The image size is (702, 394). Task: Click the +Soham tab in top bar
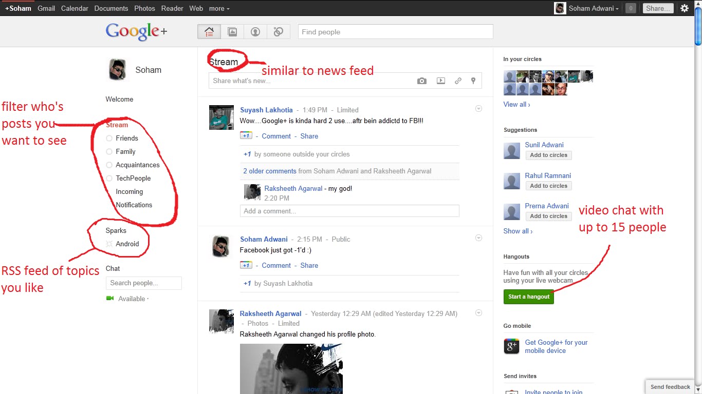pos(18,8)
